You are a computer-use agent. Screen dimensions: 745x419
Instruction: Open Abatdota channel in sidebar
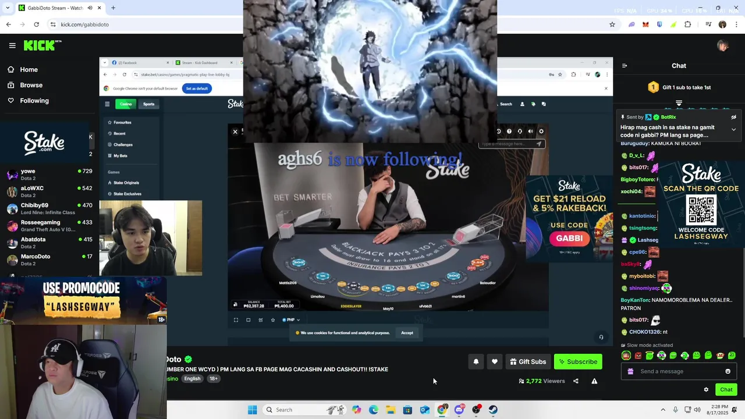point(49,243)
